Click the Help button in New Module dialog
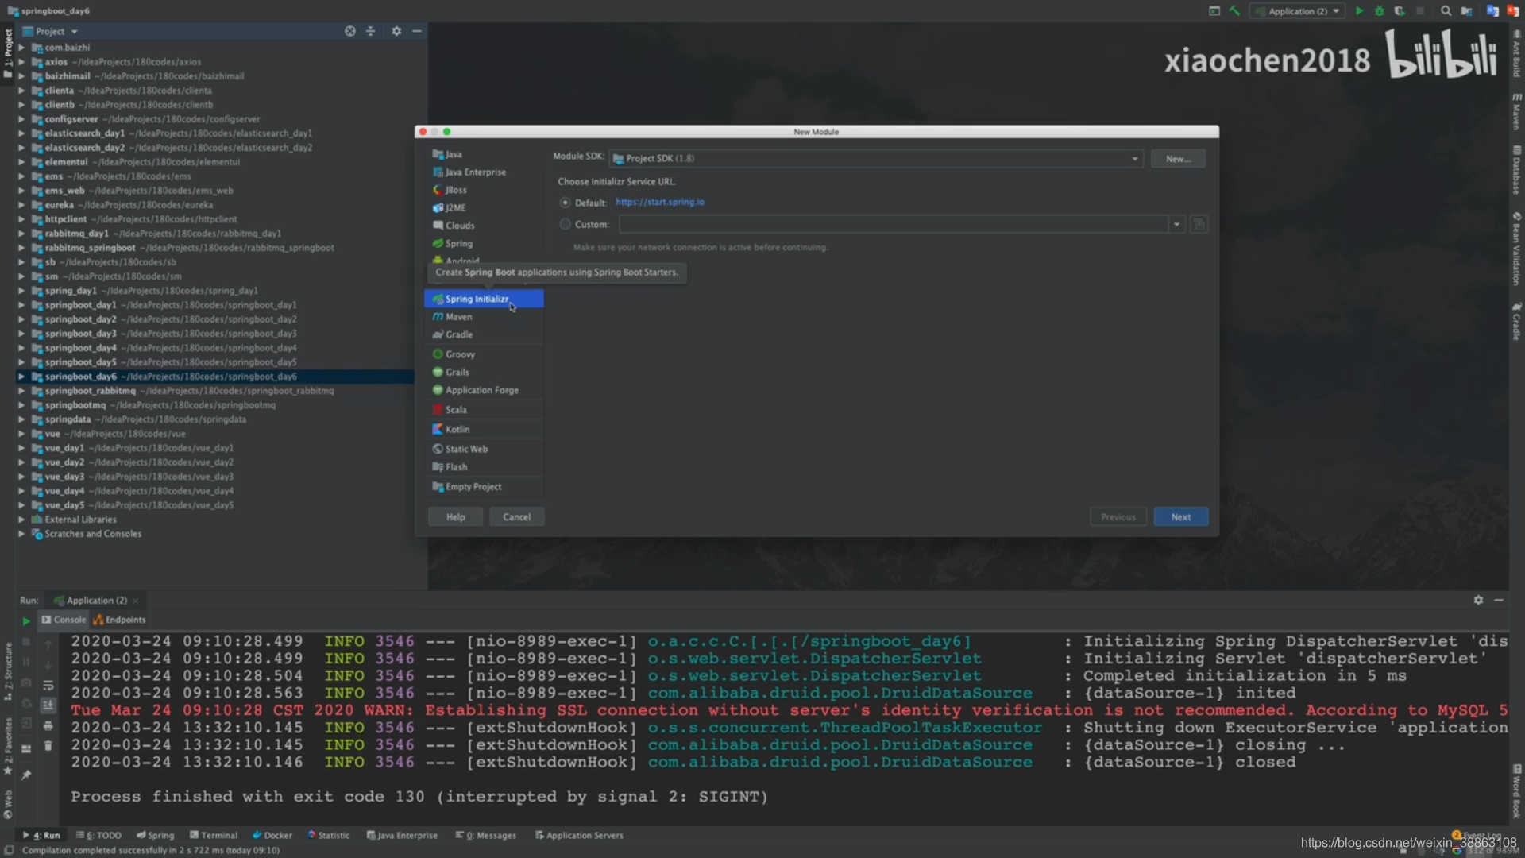The width and height of the screenshot is (1525, 858). click(x=455, y=517)
